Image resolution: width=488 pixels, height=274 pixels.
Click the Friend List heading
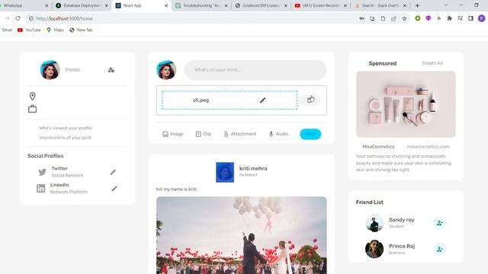[x=369, y=202]
